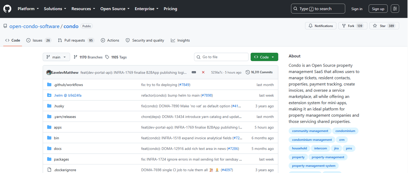Click the folder icon for docs

pyautogui.click(x=49, y=149)
